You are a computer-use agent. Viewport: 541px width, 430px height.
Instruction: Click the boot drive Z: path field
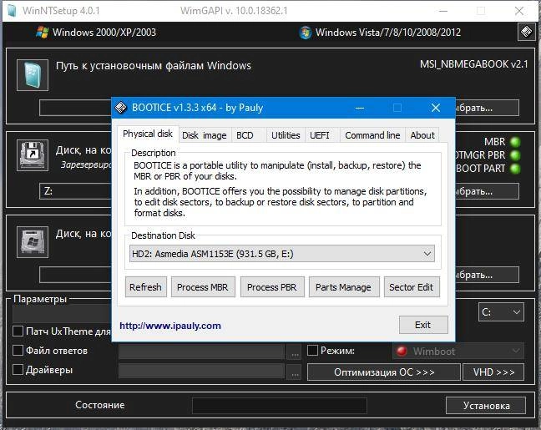(x=76, y=191)
